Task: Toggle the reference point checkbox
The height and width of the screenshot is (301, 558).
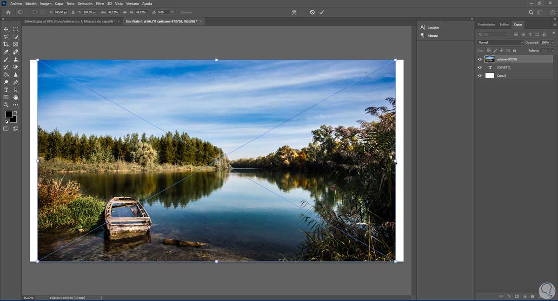Action: [x=34, y=12]
